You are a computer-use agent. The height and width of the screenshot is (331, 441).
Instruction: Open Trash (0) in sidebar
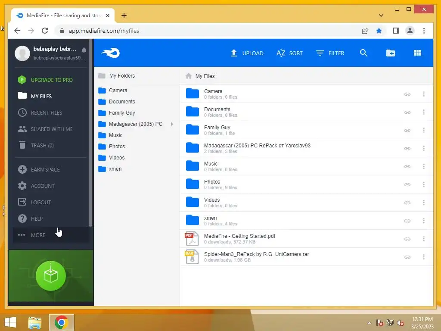pyautogui.click(x=51, y=145)
